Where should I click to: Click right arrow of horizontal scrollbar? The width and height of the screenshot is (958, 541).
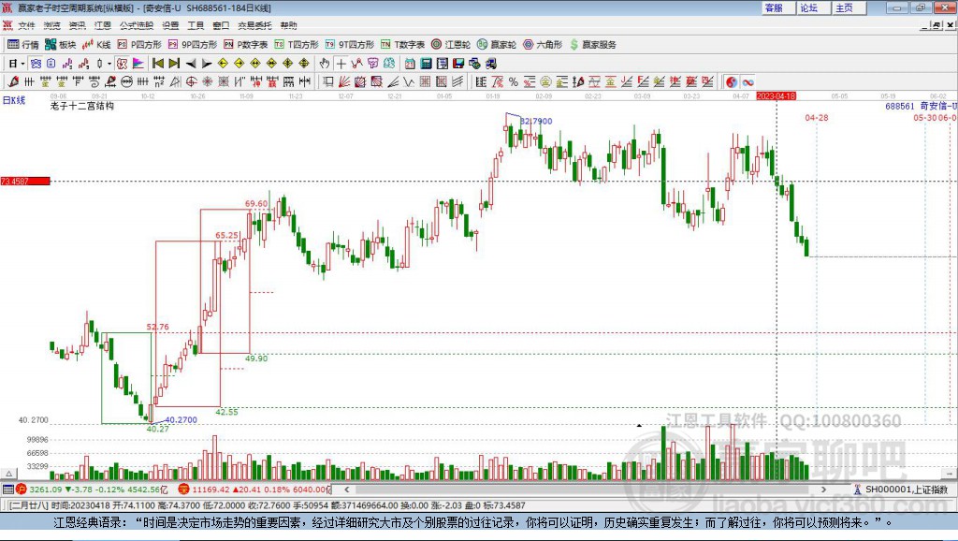[823, 489]
